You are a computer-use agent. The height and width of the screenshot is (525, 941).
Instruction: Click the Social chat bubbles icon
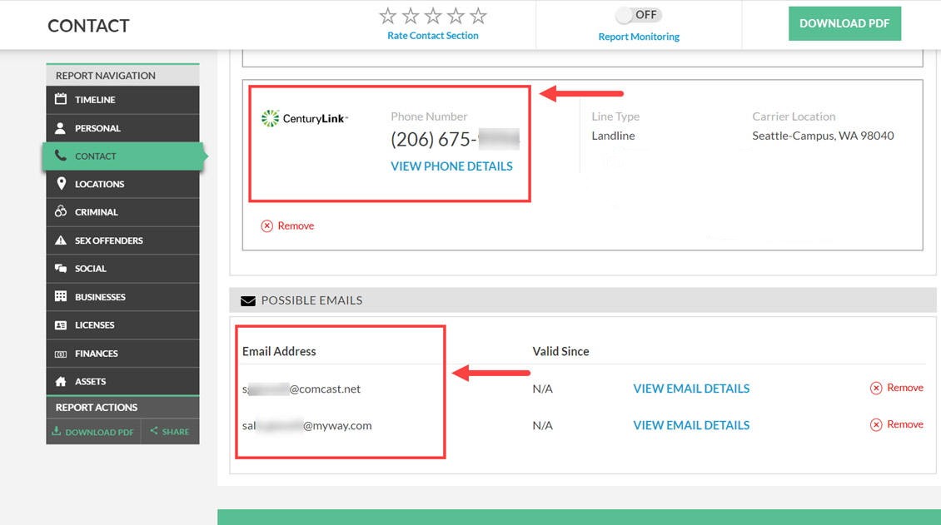61,268
